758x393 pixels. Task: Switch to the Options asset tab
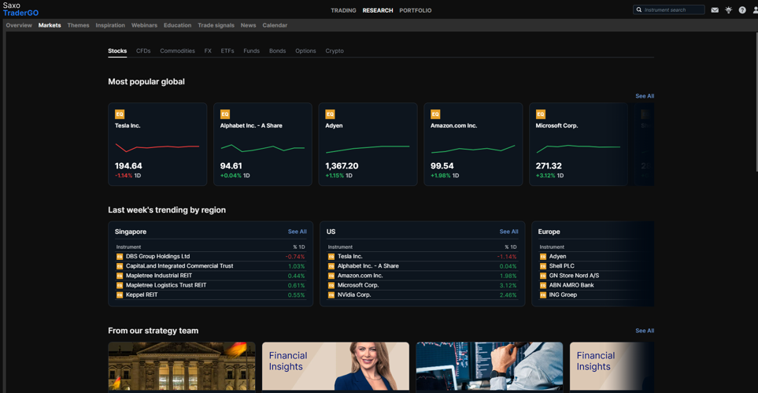point(305,51)
